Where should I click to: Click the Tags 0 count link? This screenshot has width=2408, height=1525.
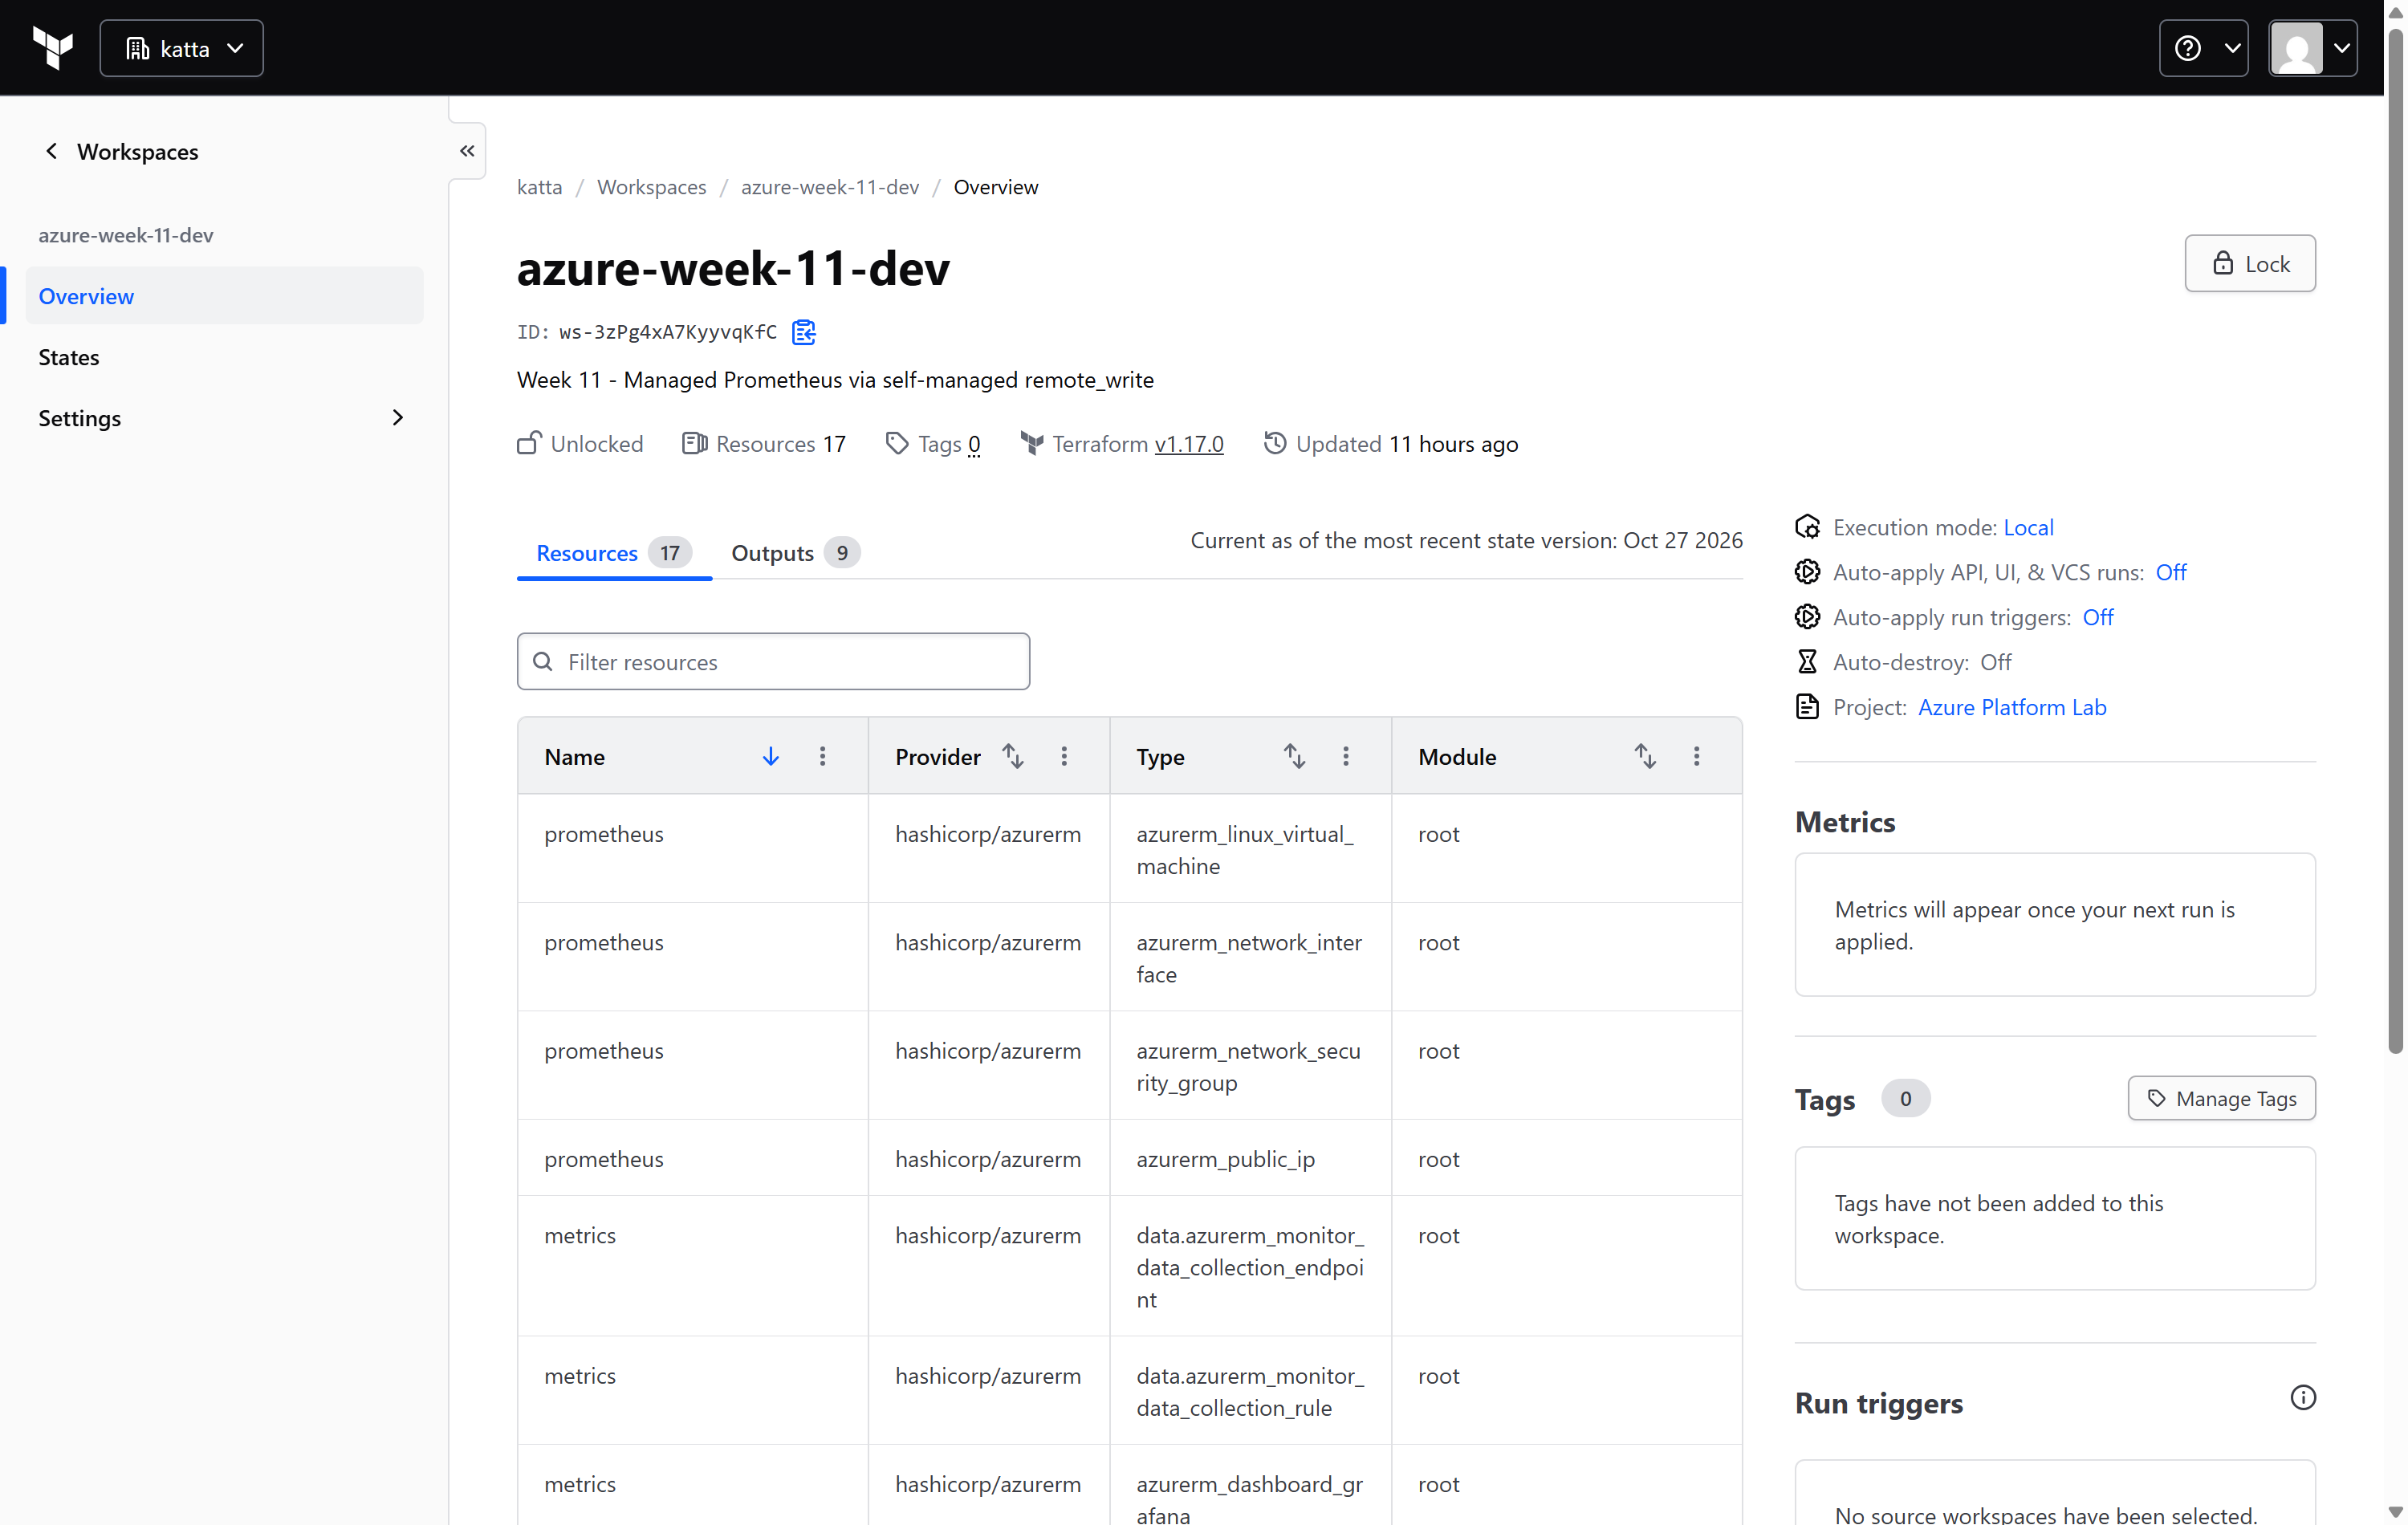coord(973,444)
